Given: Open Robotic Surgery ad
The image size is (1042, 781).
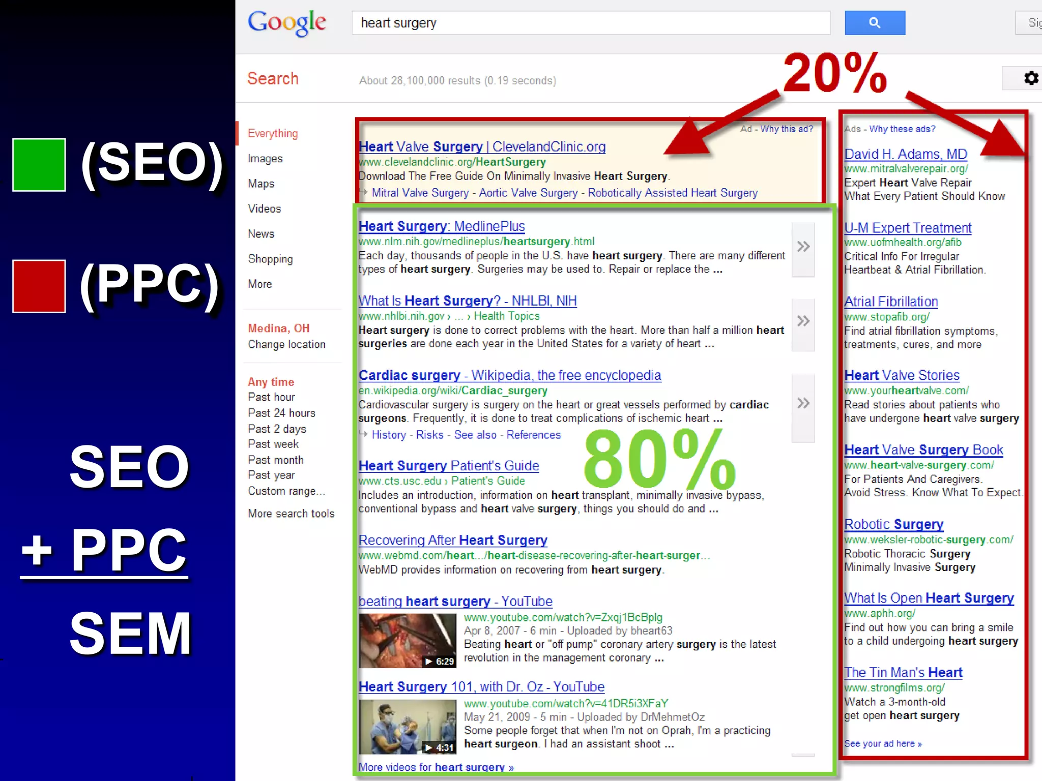Looking at the screenshot, I should coord(893,524).
